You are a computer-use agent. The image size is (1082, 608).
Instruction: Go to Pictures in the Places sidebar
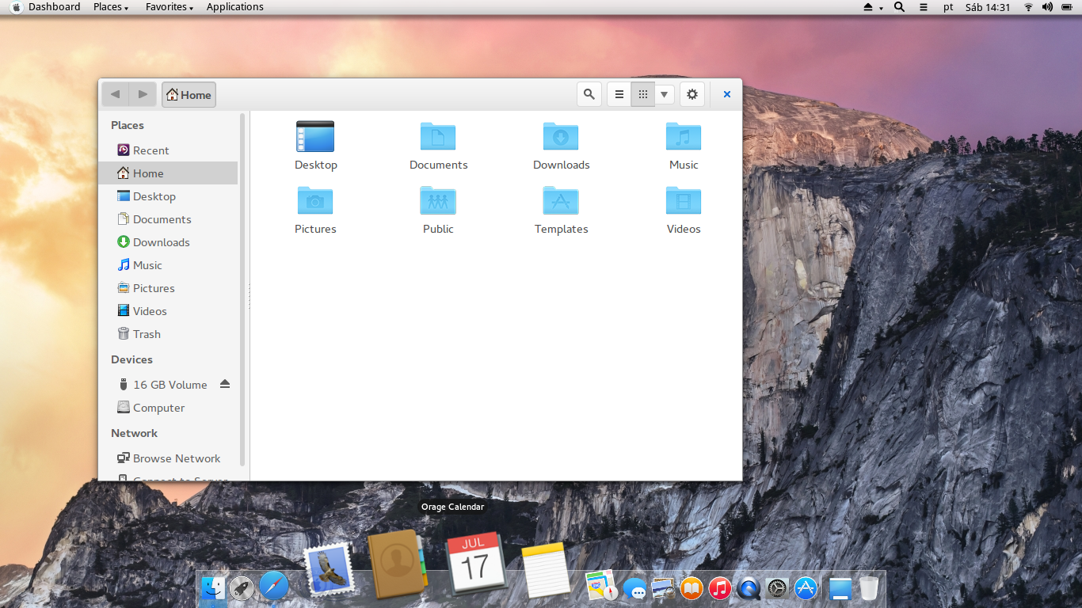(x=168, y=288)
